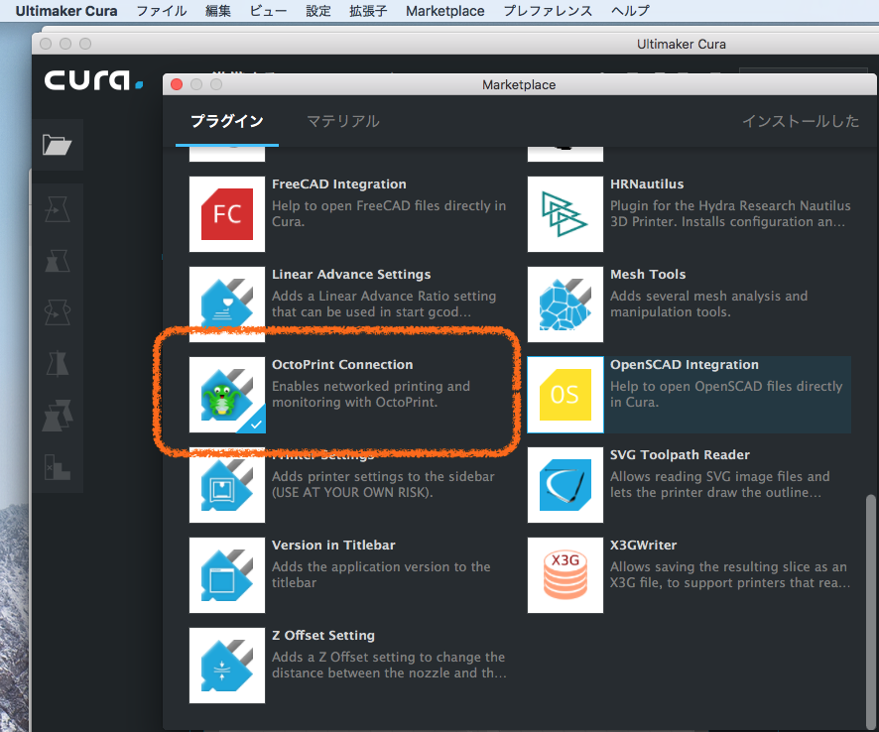Open the Marketplace menu in menu bar
Image resolution: width=879 pixels, height=732 pixels.
445,11
